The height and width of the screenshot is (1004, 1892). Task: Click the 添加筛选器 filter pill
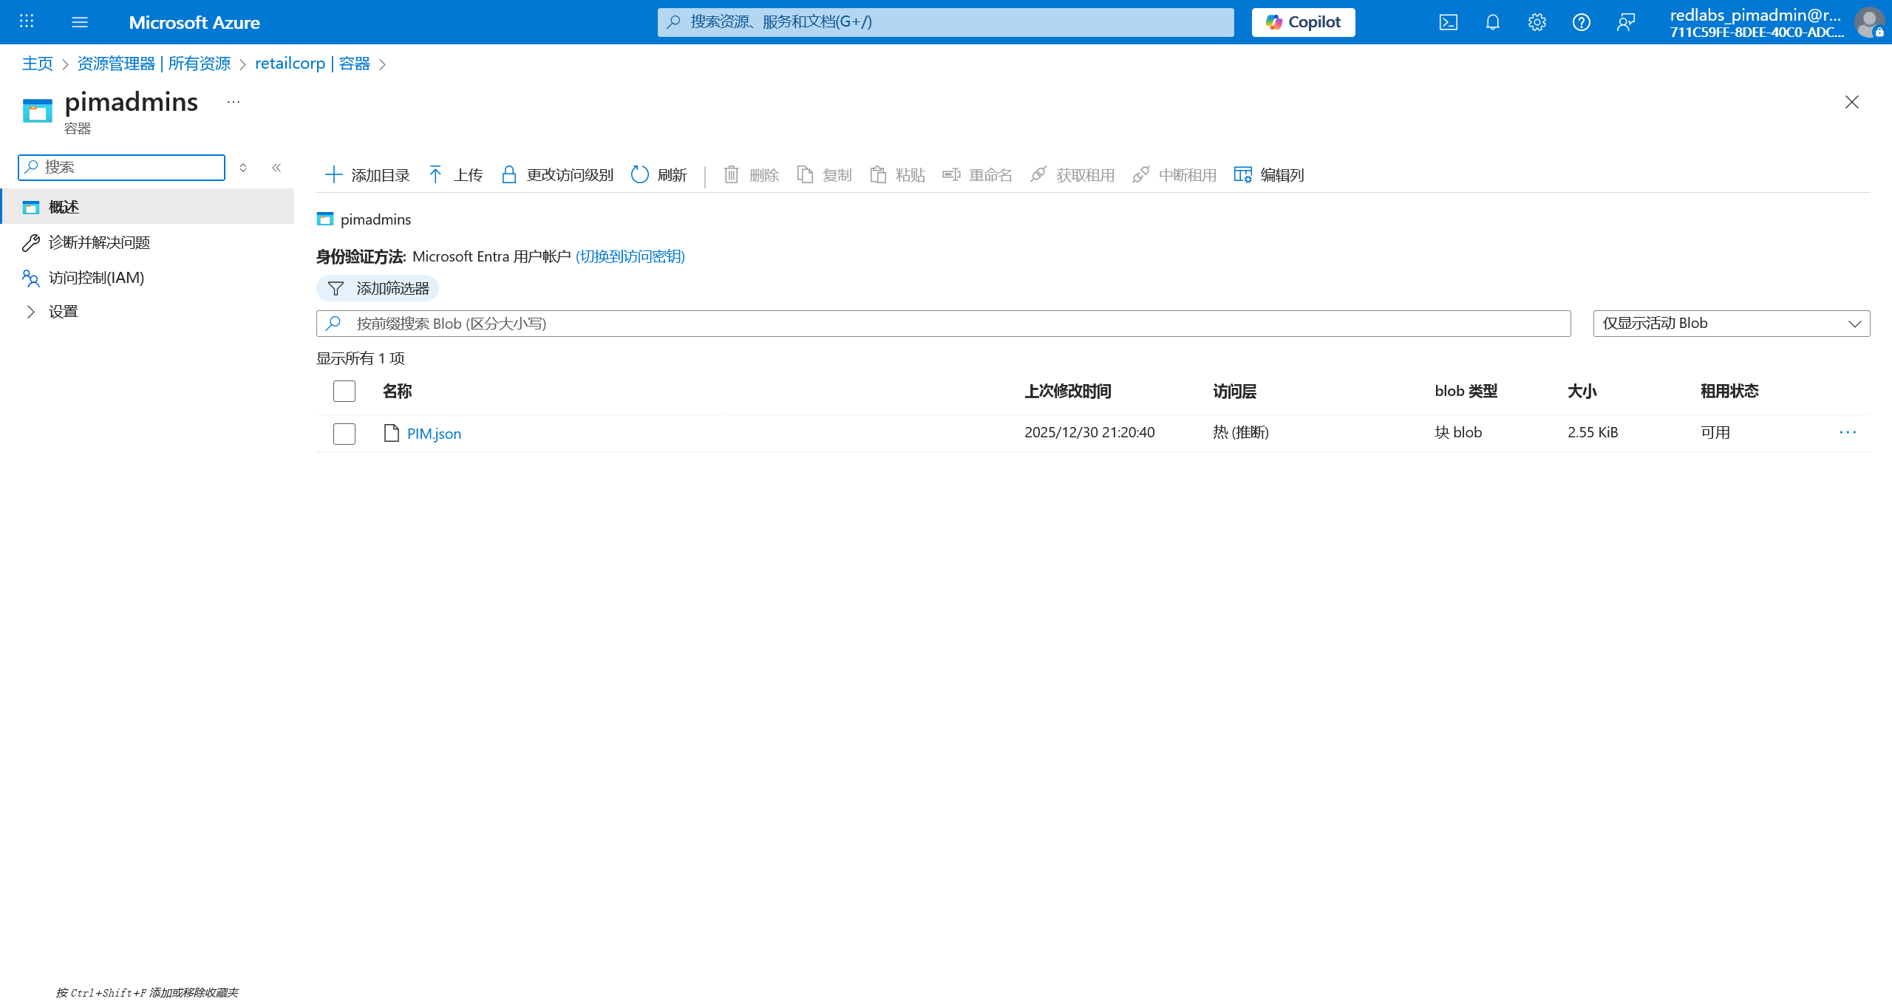tap(378, 288)
